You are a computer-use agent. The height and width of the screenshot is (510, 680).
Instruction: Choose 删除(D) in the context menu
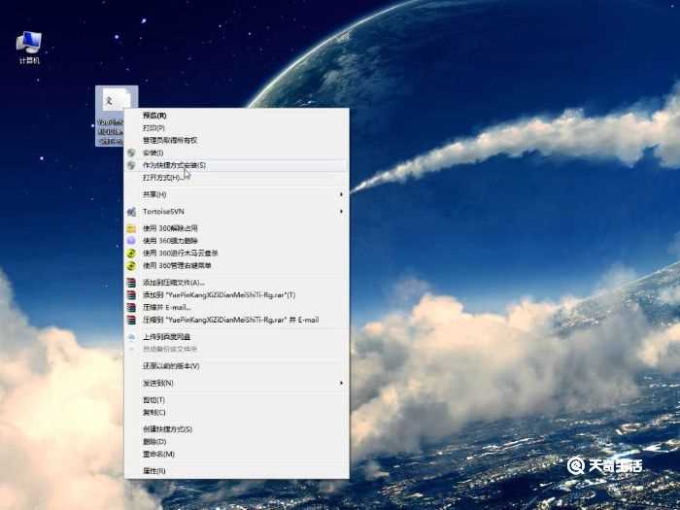click(236, 442)
